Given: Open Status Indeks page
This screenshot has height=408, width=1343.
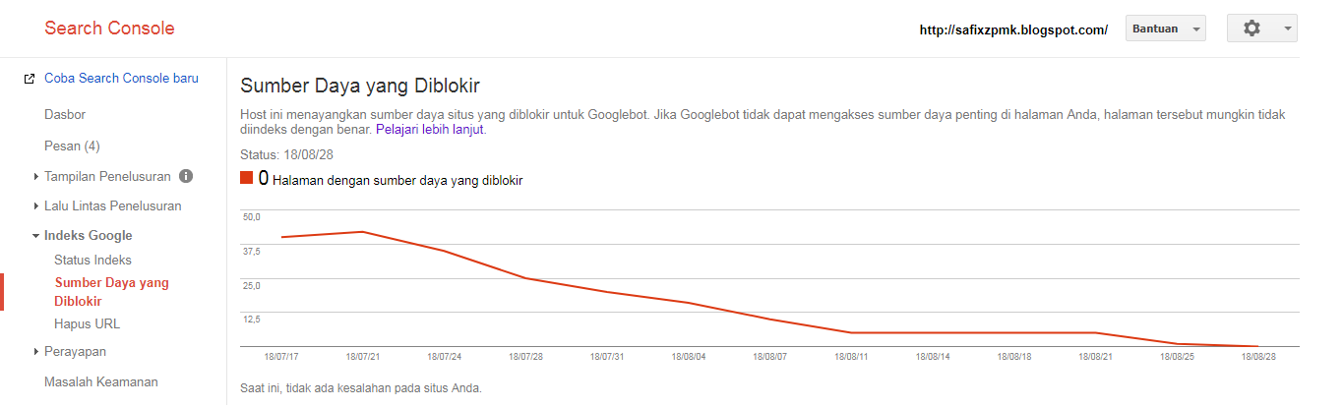Looking at the screenshot, I should (92, 261).
